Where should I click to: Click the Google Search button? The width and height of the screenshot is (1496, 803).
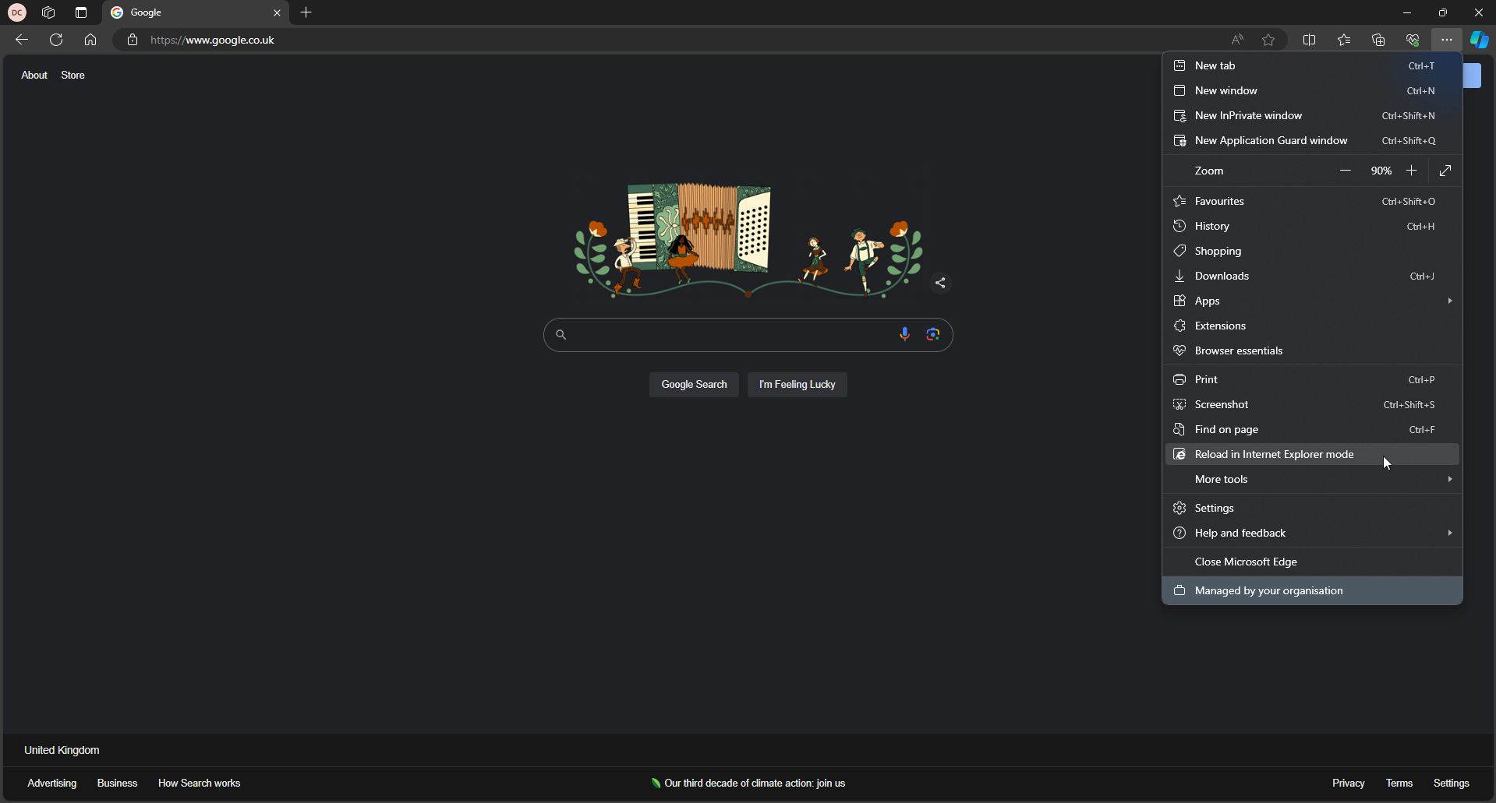pyautogui.click(x=694, y=385)
